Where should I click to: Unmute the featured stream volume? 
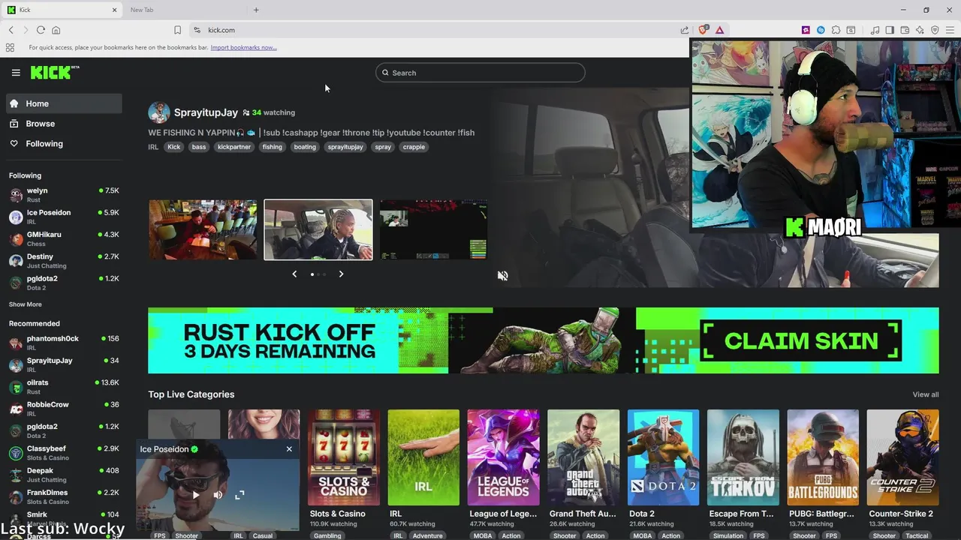click(x=503, y=275)
